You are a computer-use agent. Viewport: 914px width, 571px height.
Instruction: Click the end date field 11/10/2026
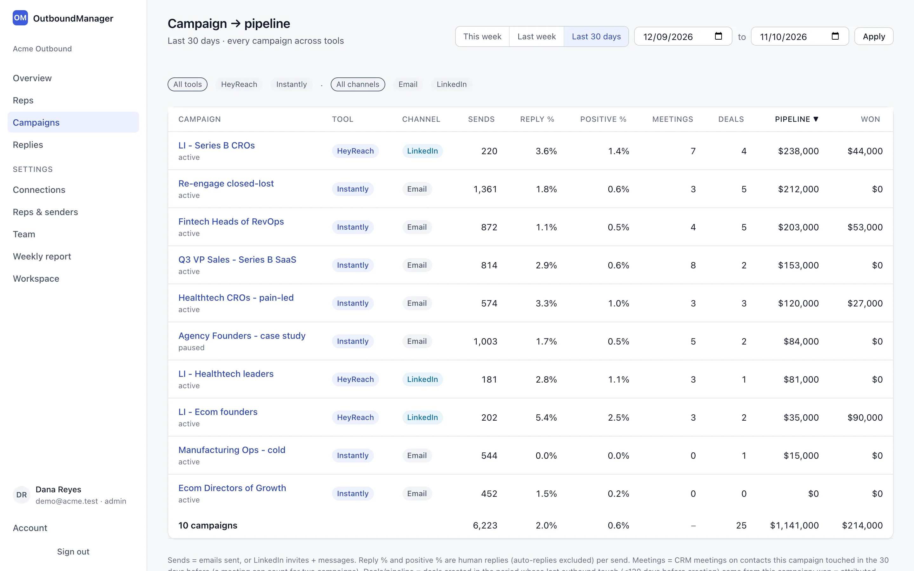tap(799, 36)
